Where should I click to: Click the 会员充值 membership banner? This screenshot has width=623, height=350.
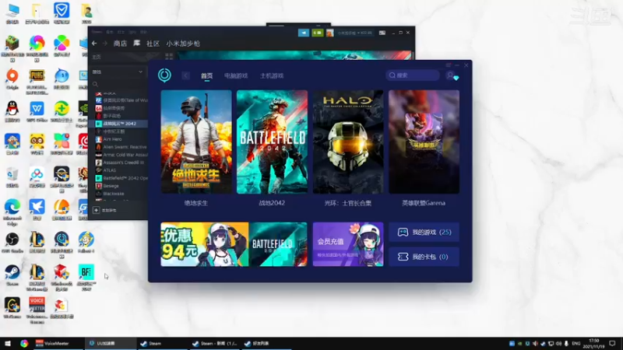(x=348, y=244)
